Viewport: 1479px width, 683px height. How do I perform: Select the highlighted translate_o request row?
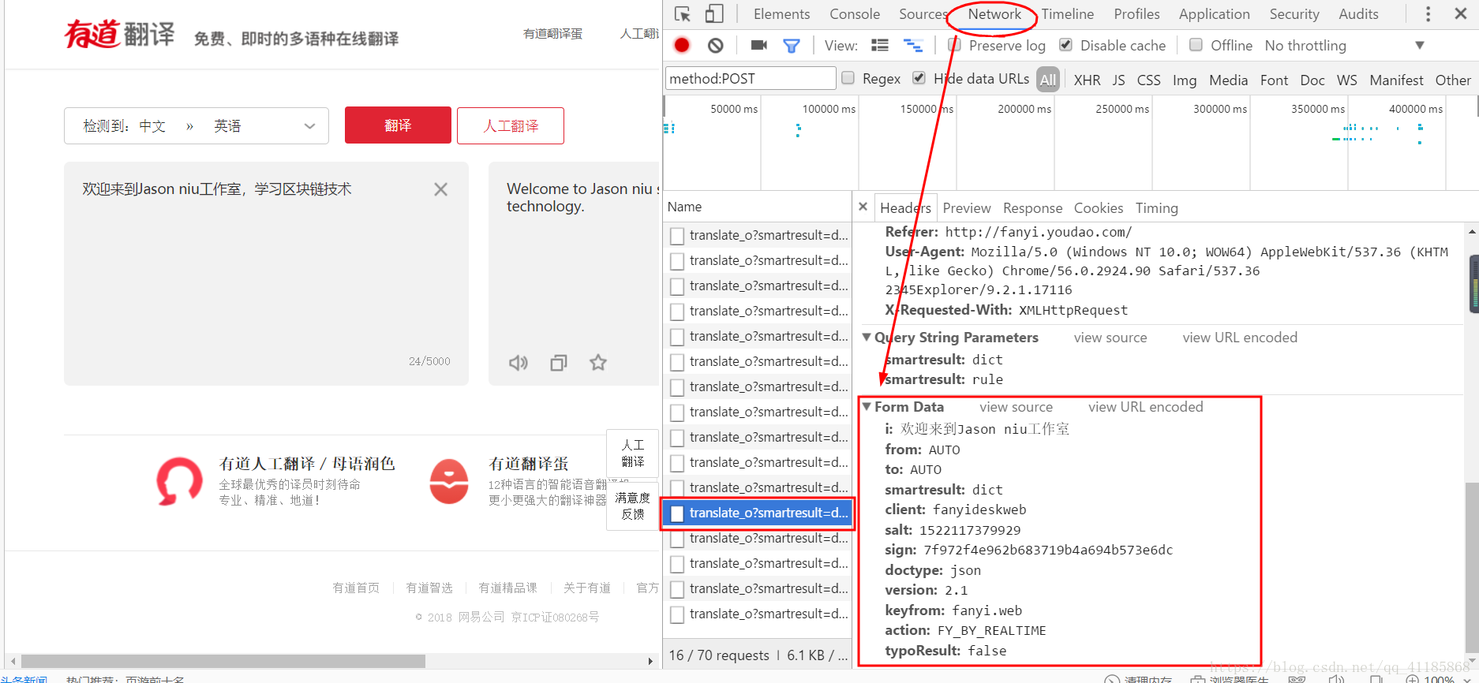point(758,513)
